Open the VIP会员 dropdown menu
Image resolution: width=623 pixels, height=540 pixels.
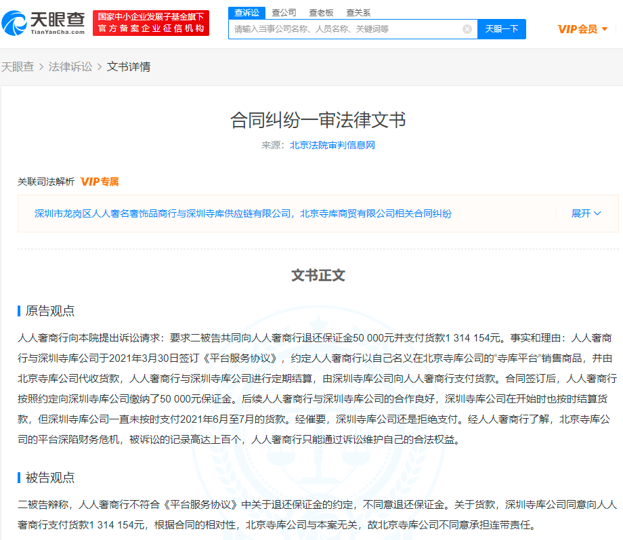(x=582, y=29)
